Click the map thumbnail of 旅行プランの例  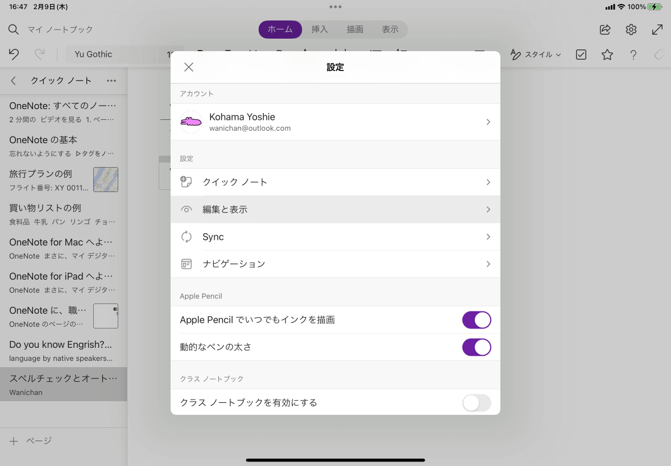(106, 180)
